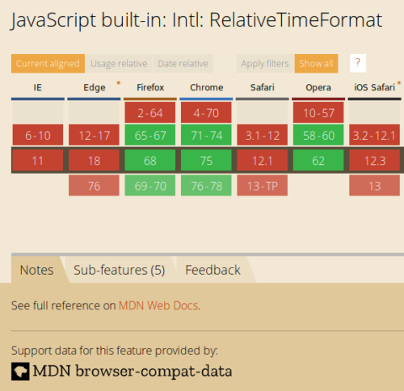The width and height of the screenshot is (404, 391).
Task: Click Apply filters button
Action: coord(265,64)
